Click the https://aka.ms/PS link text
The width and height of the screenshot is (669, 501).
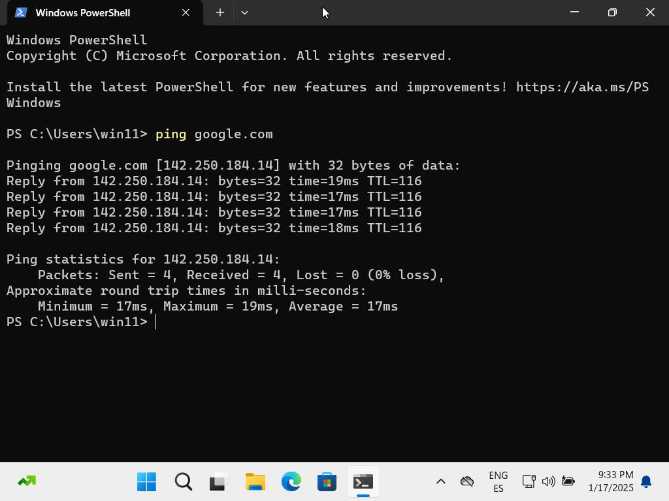coord(582,87)
